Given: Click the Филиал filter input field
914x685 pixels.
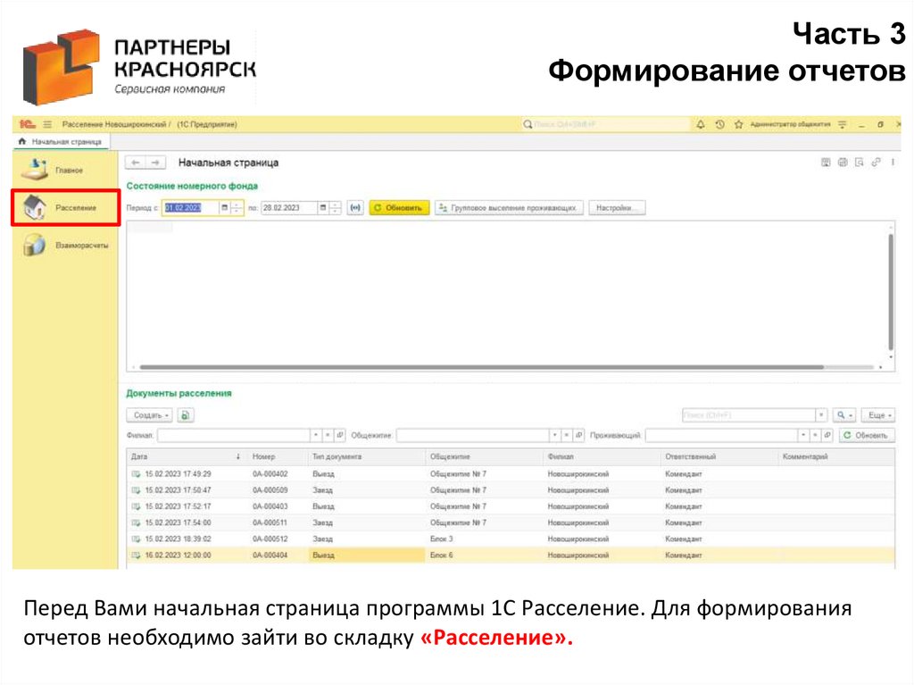Looking at the screenshot, I should click(x=234, y=435).
